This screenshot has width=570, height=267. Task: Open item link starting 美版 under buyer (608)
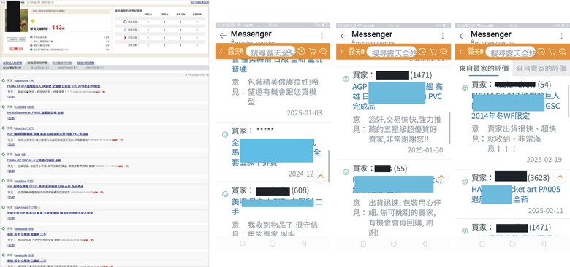(x=277, y=206)
